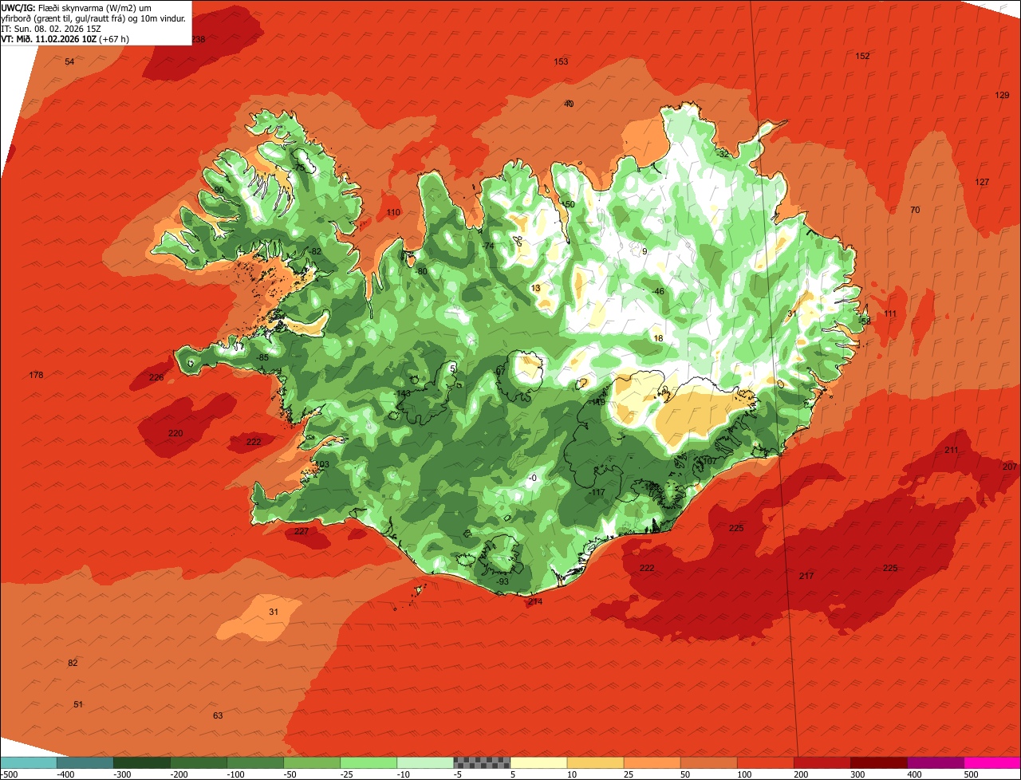This screenshot has height=780, width=1021.
Task: Click the 207 value on the map
Action: [1010, 466]
